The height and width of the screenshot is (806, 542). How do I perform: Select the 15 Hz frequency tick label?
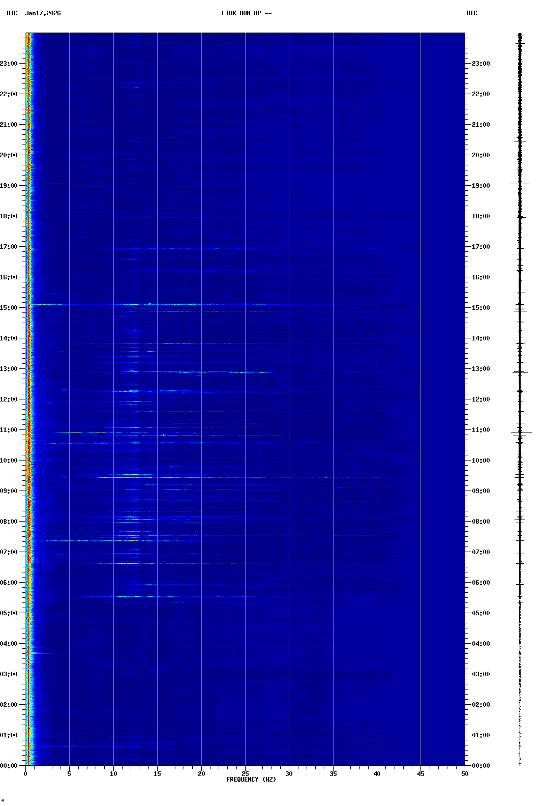coord(157,773)
